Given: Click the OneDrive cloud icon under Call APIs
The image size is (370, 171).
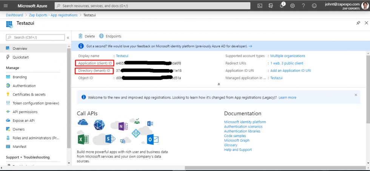Looking at the screenshot, I should click(x=83, y=122).
